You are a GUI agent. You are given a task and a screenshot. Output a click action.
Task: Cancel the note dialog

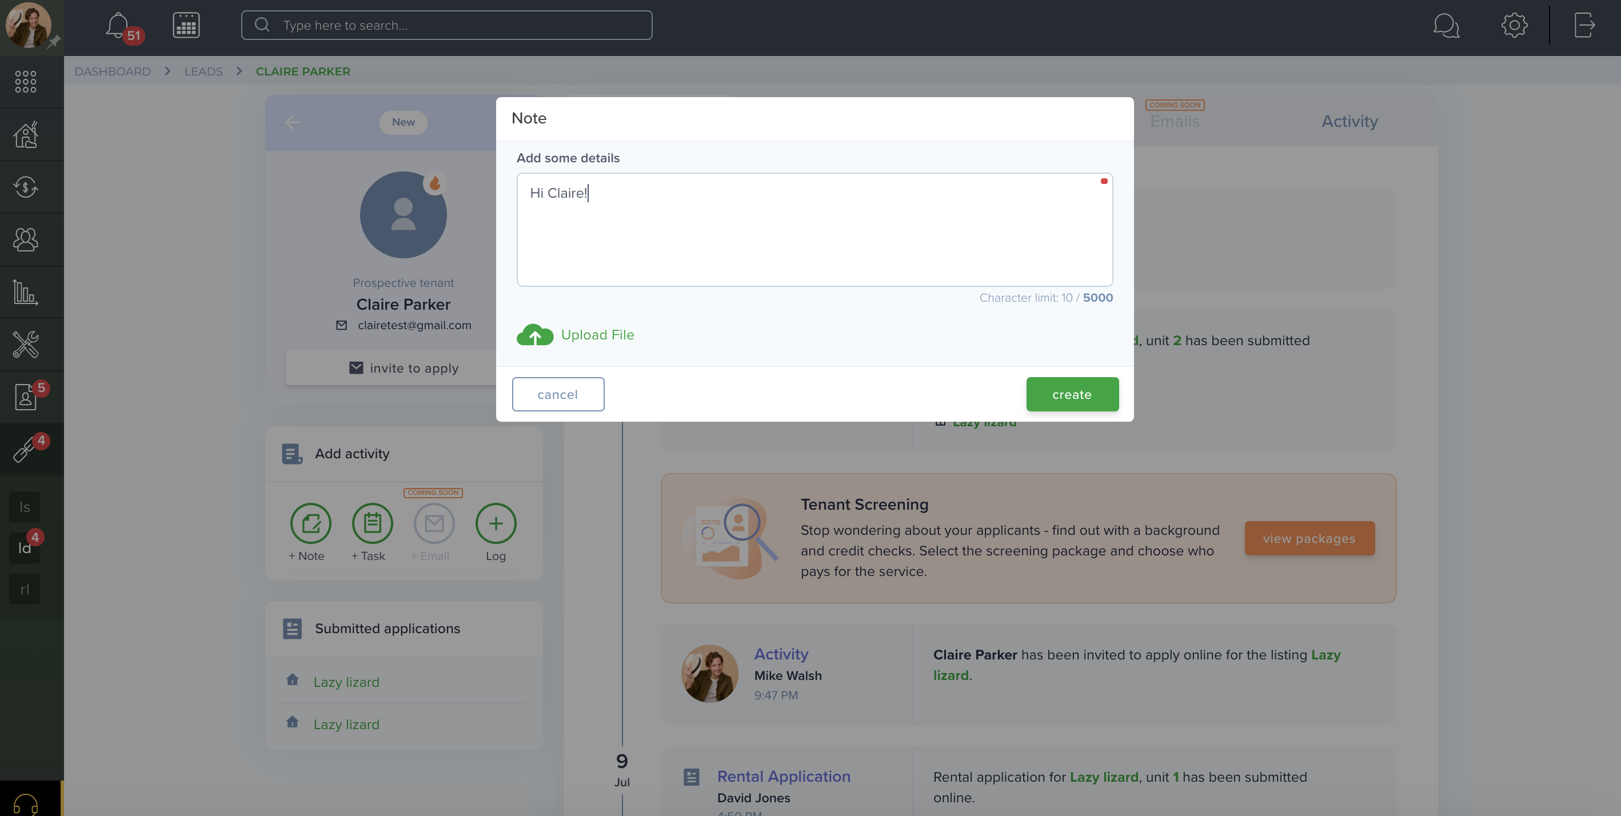click(x=557, y=394)
